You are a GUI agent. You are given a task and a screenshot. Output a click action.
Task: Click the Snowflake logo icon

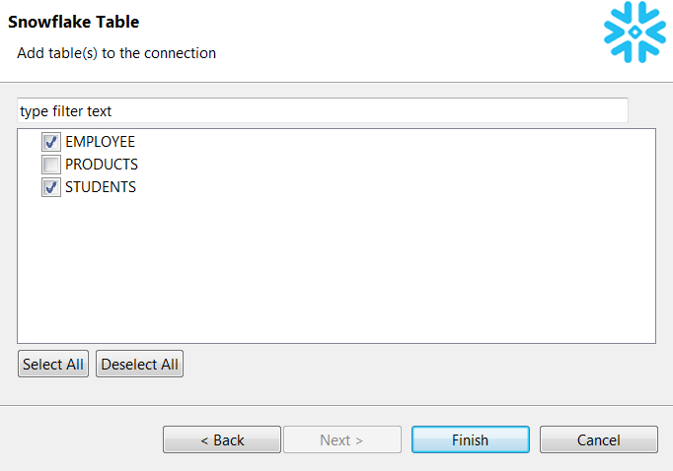point(635,33)
